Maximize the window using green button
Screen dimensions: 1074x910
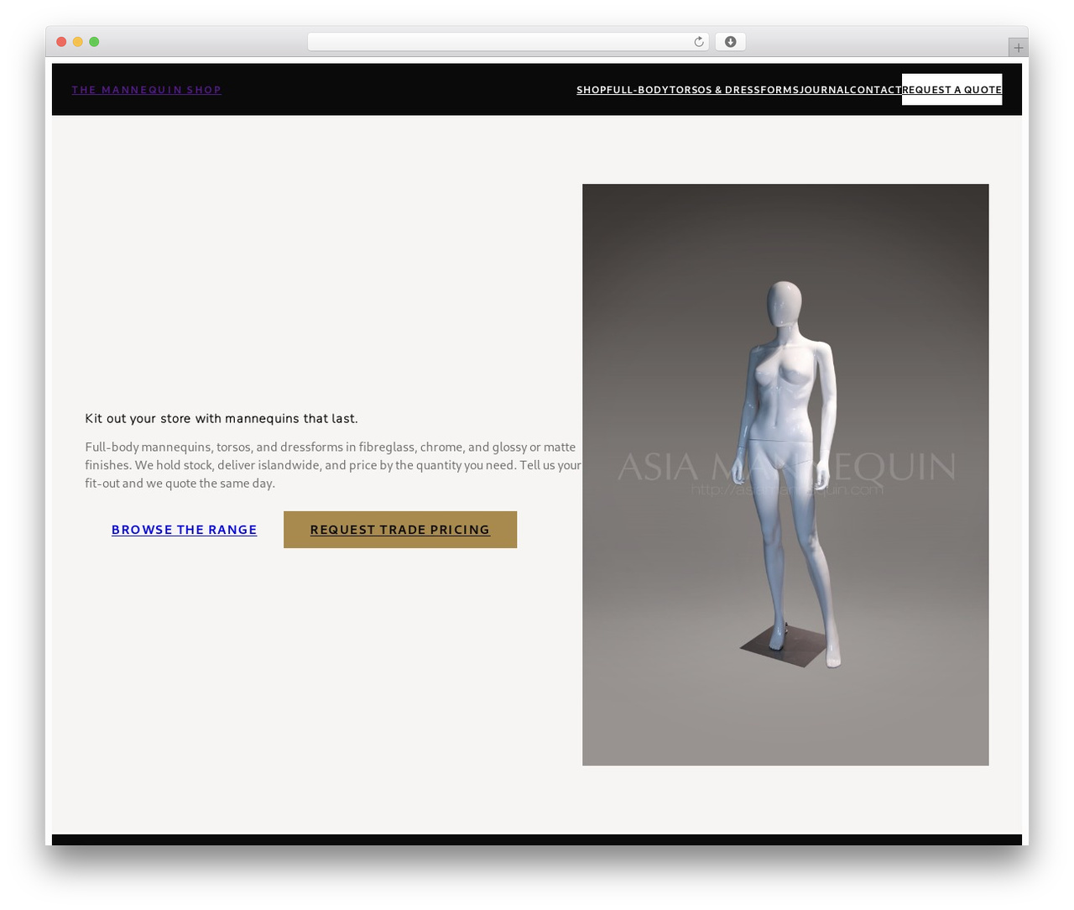(94, 42)
